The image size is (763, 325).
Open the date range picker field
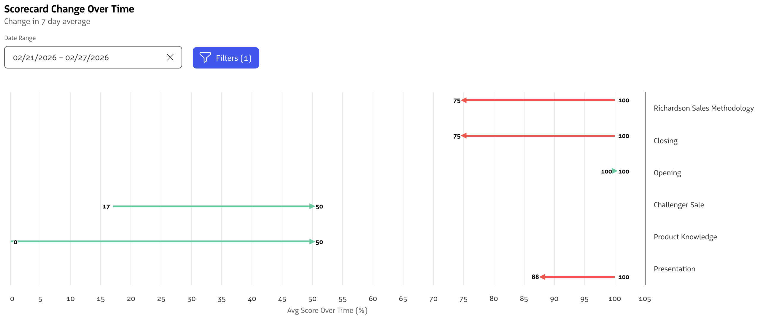[89, 57]
